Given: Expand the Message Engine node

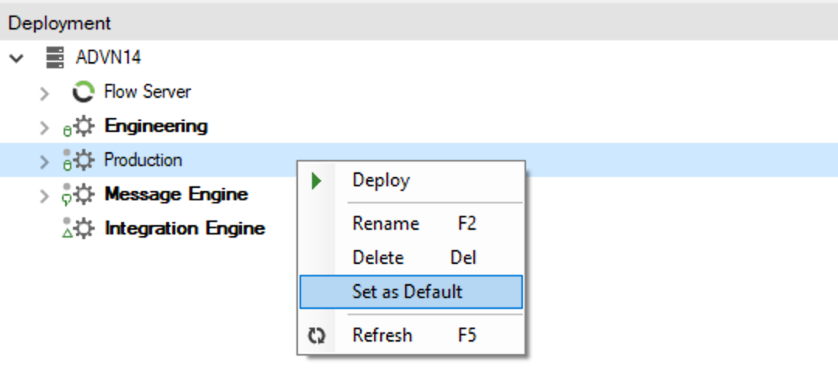Looking at the screenshot, I should tap(45, 195).
